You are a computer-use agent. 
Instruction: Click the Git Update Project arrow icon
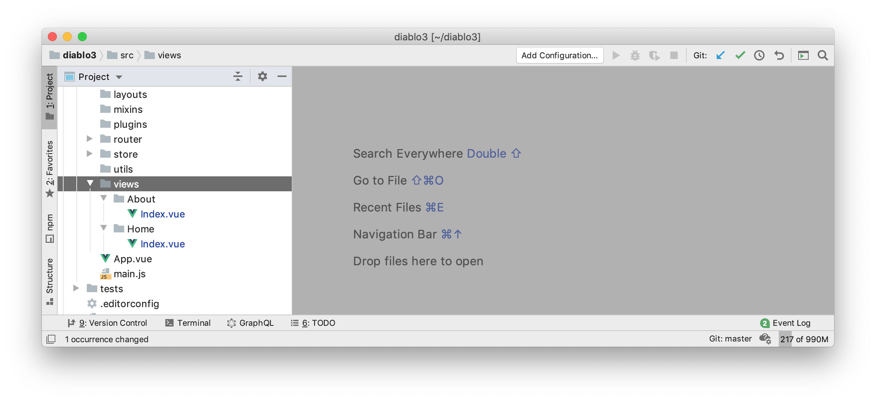720,55
